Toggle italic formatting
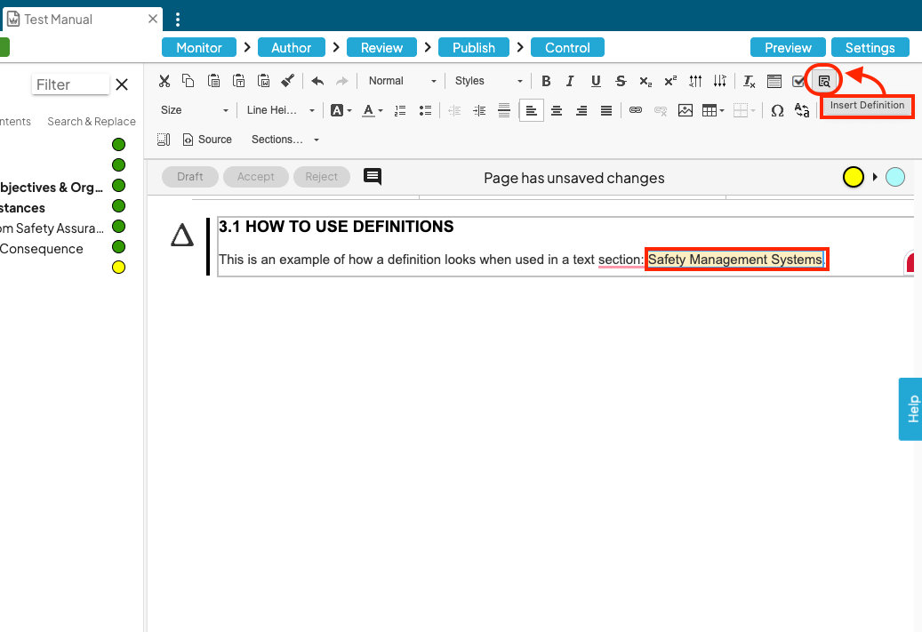Image resolution: width=922 pixels, height=632 pixels. (x=570, y=81)
